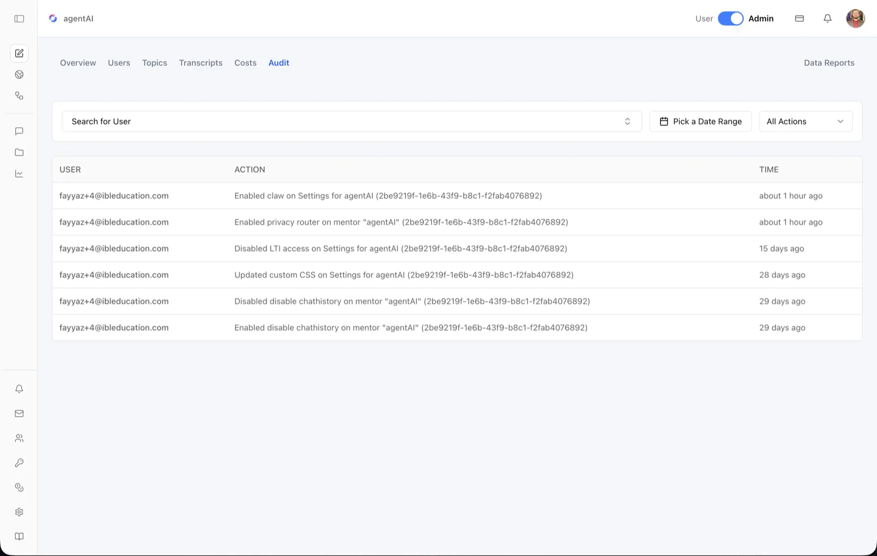
Task: Click the User label near toggle
Action: click(x=704, y=19)
